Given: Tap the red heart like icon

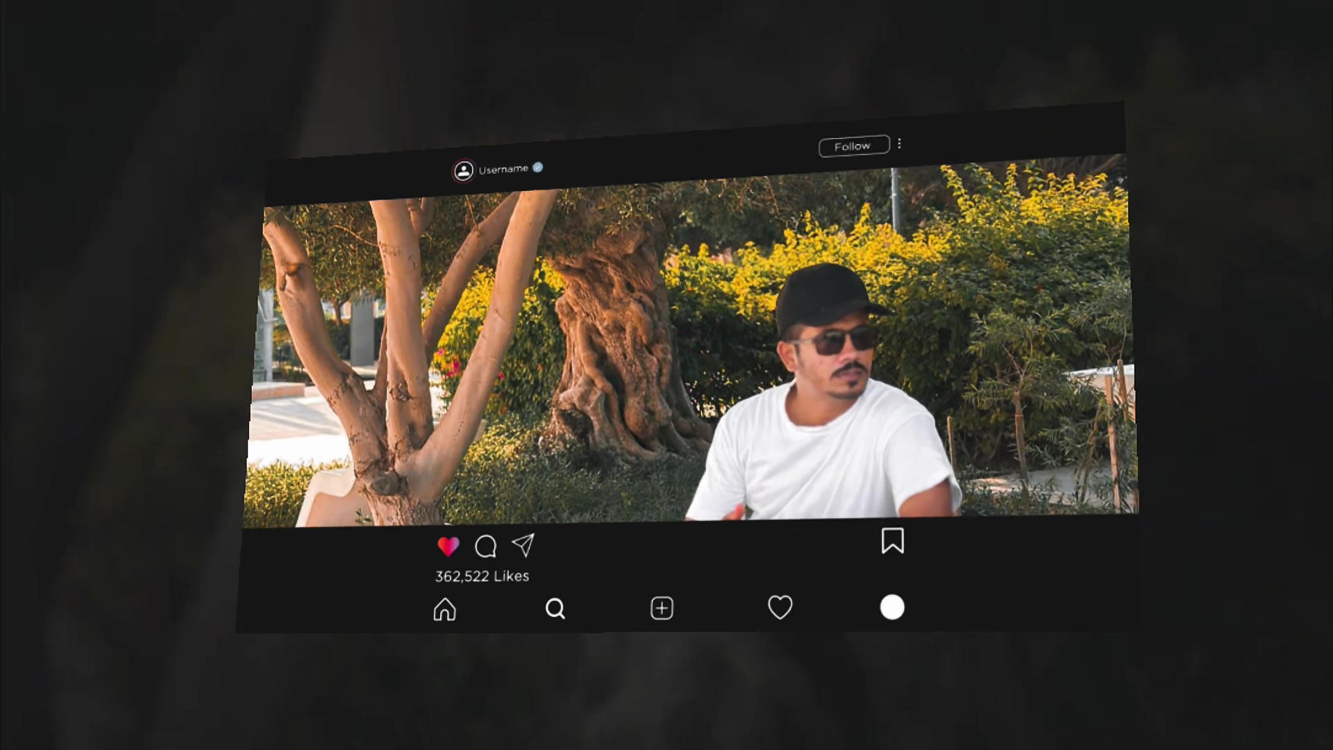Looking at the screenshot, I should tap(448, 547).
